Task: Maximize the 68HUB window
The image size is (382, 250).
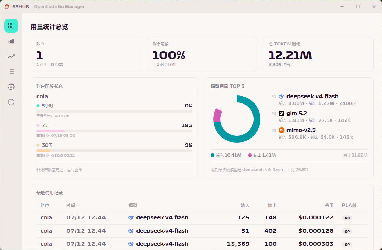Action: point(358,7)
